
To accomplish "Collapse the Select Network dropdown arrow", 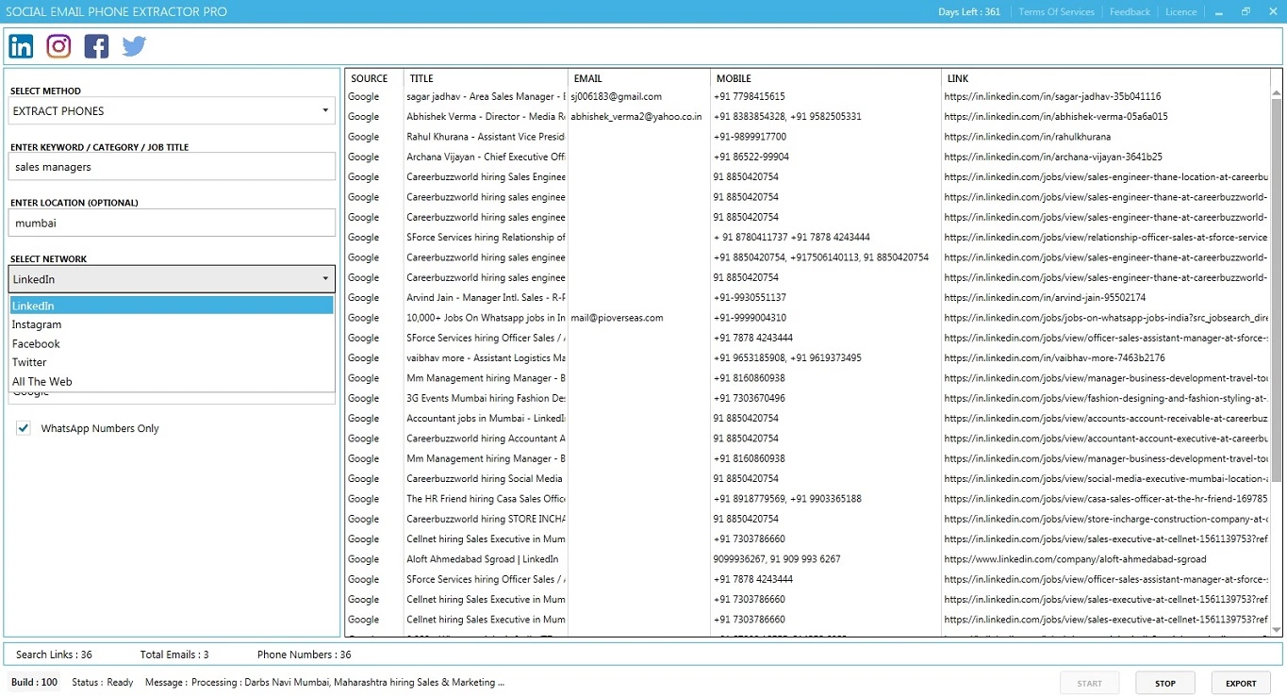I will point(325,279).
